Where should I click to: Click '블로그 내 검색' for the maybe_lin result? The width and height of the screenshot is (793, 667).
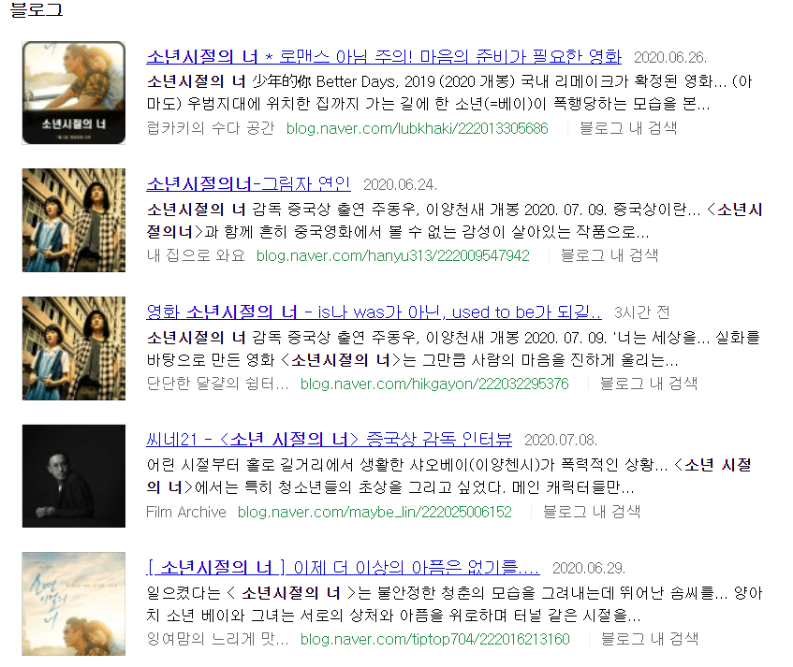point(592,512)
